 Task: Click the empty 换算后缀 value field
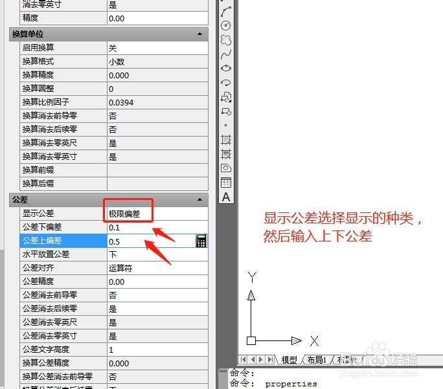coord(157,183)
